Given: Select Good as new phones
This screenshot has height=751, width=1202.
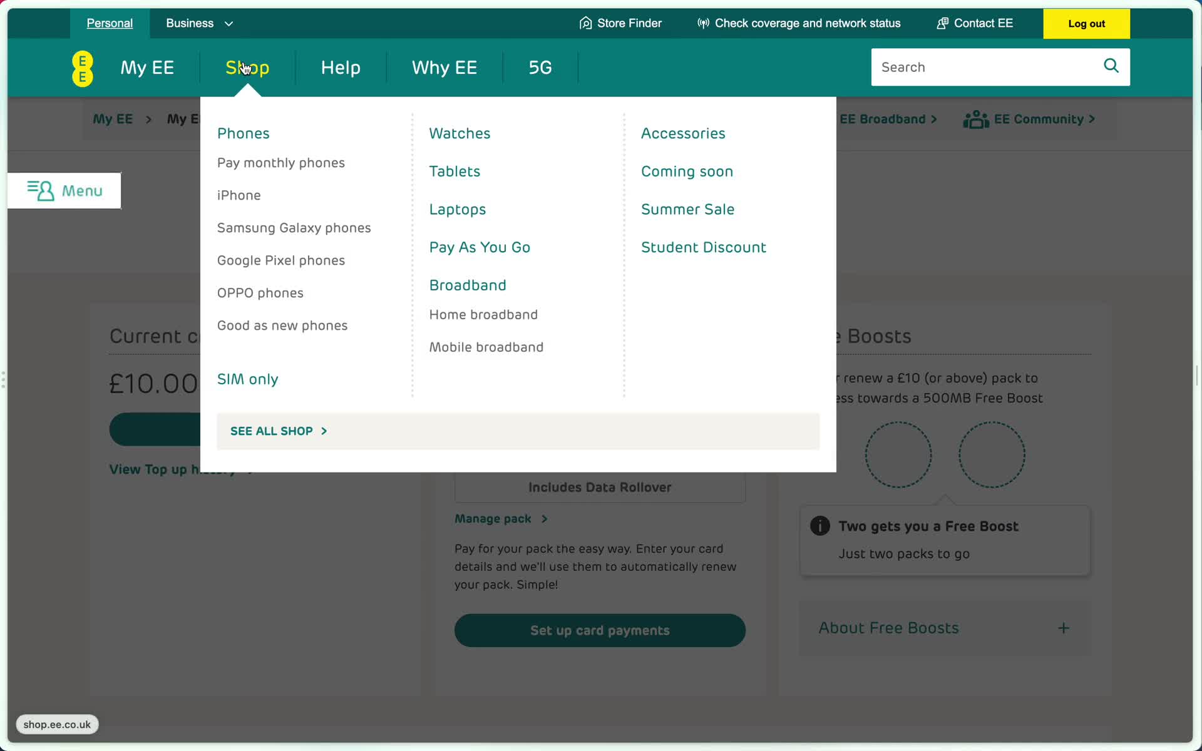Looking at the screenshot, I should (x=282, y=325).
